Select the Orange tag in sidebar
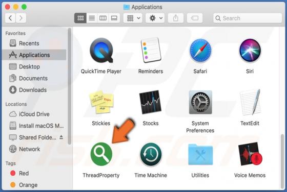 click(34, 185)
